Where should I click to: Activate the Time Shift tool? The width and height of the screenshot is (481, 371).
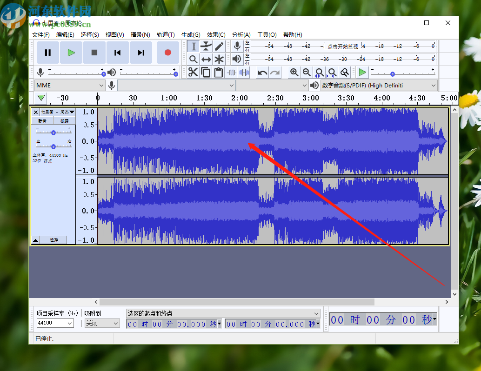206,60
